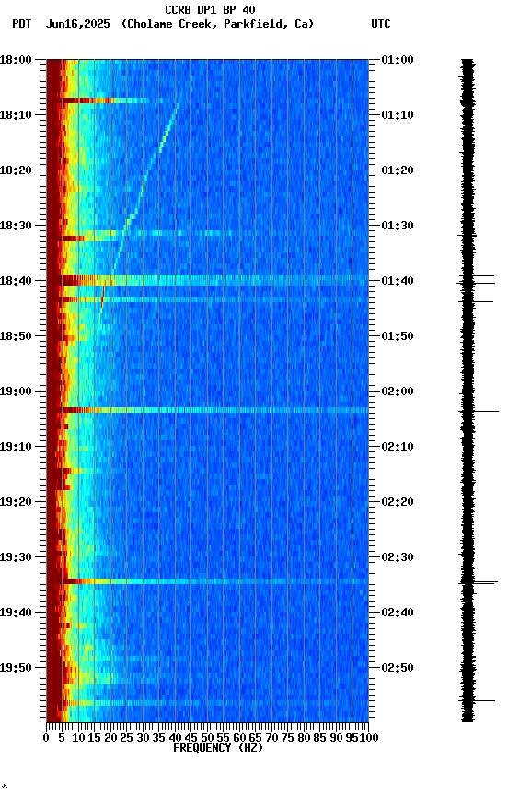This screenshot has width=508, height=796.
Task: Click the 01:20 UTC time label
Action: (x=398, y=170)
